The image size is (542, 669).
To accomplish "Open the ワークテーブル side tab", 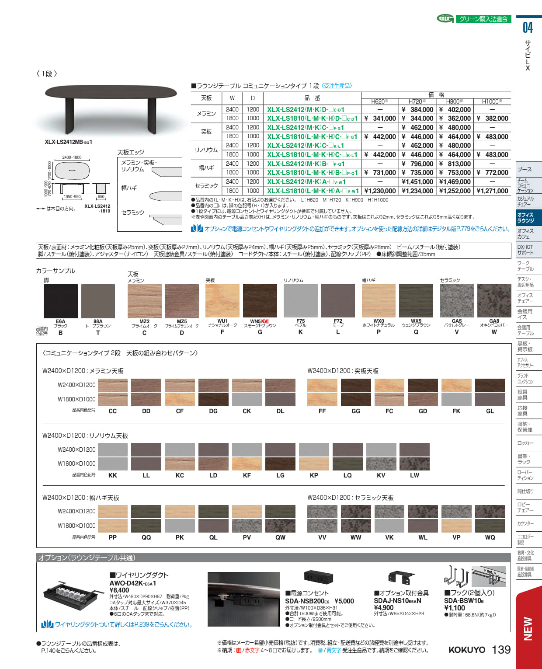I will [529, 266].
